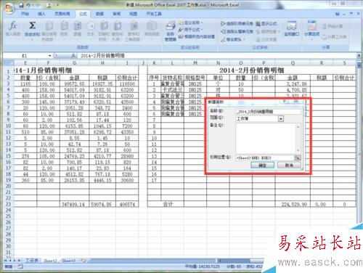This screenshot has width=363, height=273.
Task: Open Recently Used functions library
Action: (x=49, y=30)
